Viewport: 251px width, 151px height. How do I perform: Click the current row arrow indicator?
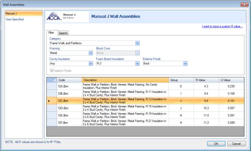coord(49,101)
